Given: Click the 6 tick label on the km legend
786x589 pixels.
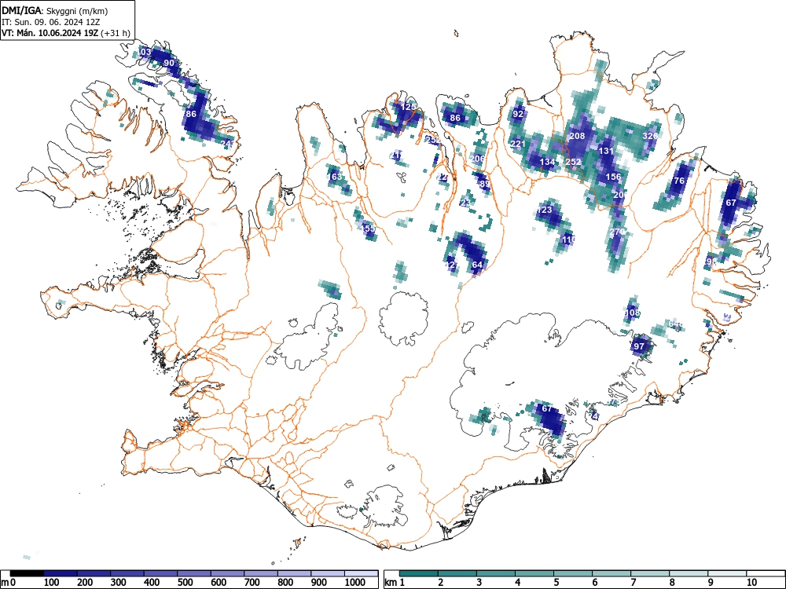Looking at the screenshot, I should [x=594, y=583].
